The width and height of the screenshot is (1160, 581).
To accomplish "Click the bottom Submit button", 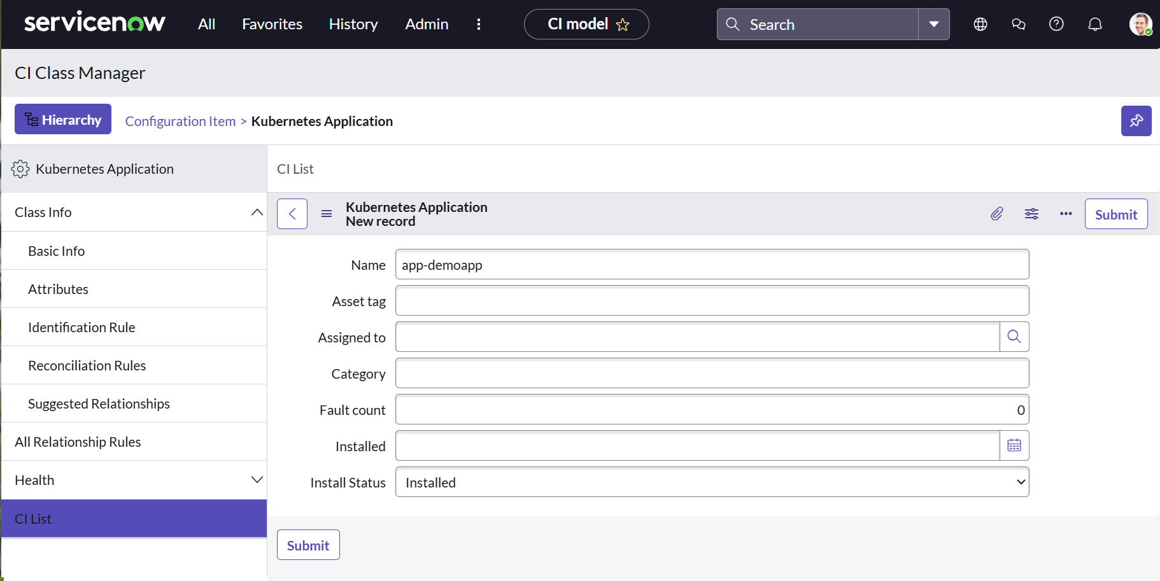I will pos(308,545).
